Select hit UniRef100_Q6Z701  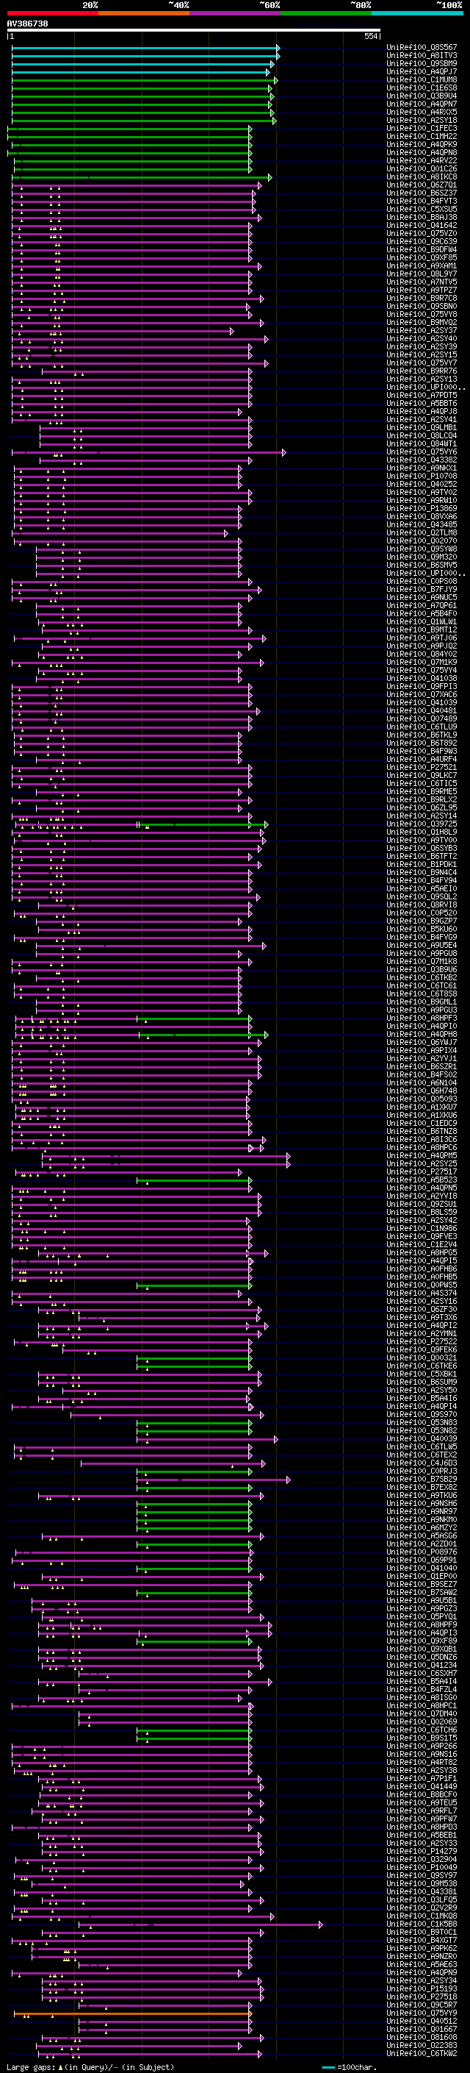click(422, 185)
